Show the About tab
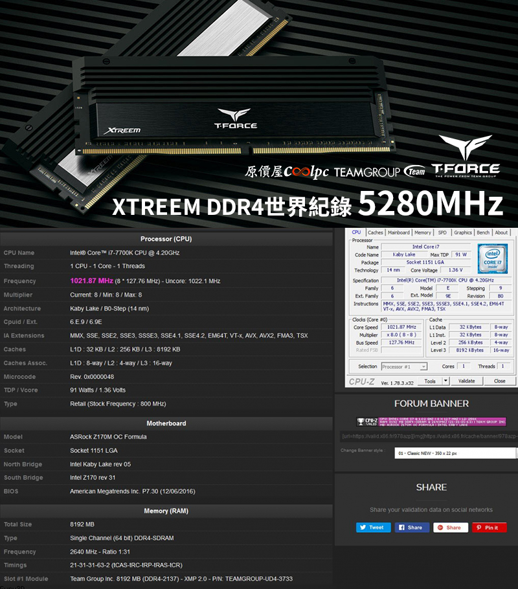This screenshot has width=518, height=589. click(x=501, y=233)
